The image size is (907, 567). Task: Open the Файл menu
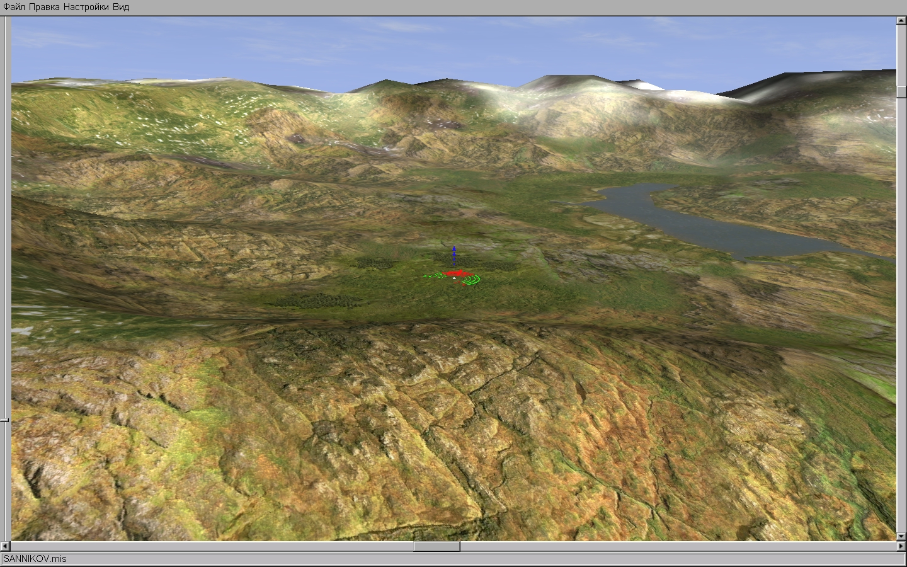click(x=14, y=7)
